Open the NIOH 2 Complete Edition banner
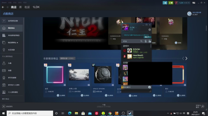Screen dimensions: 208x116 [x=75, y=34]
